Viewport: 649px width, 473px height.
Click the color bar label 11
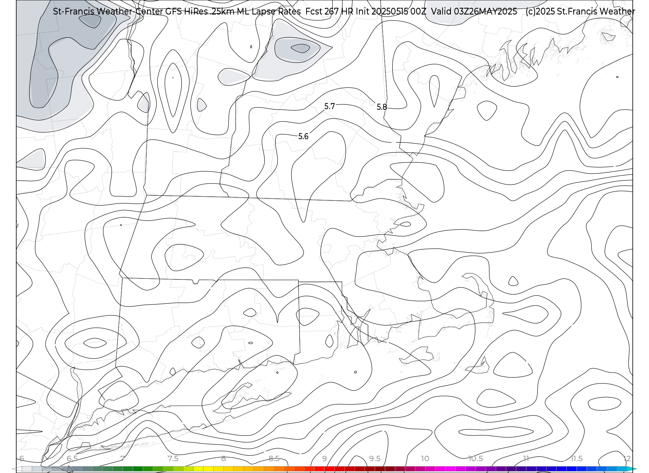pyautogui.click(x=526, y=458)
